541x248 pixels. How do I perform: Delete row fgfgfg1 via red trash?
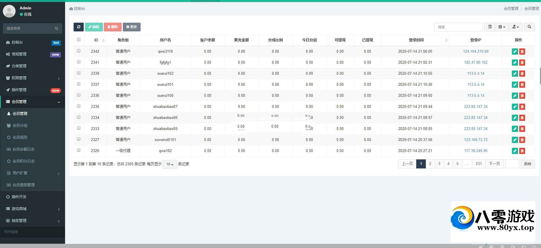pos(522,63)
